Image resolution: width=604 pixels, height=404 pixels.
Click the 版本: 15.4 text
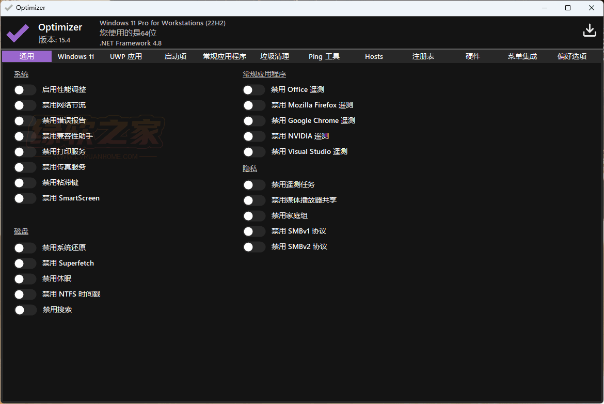point(54,40)
